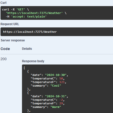
Task: Click the opening bracket of JSON array
Action: tap(24, 68)
